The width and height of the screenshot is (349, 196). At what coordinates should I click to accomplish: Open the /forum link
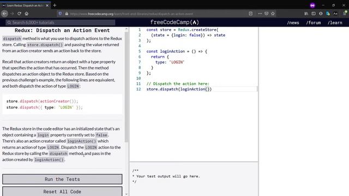click(314, 22)
